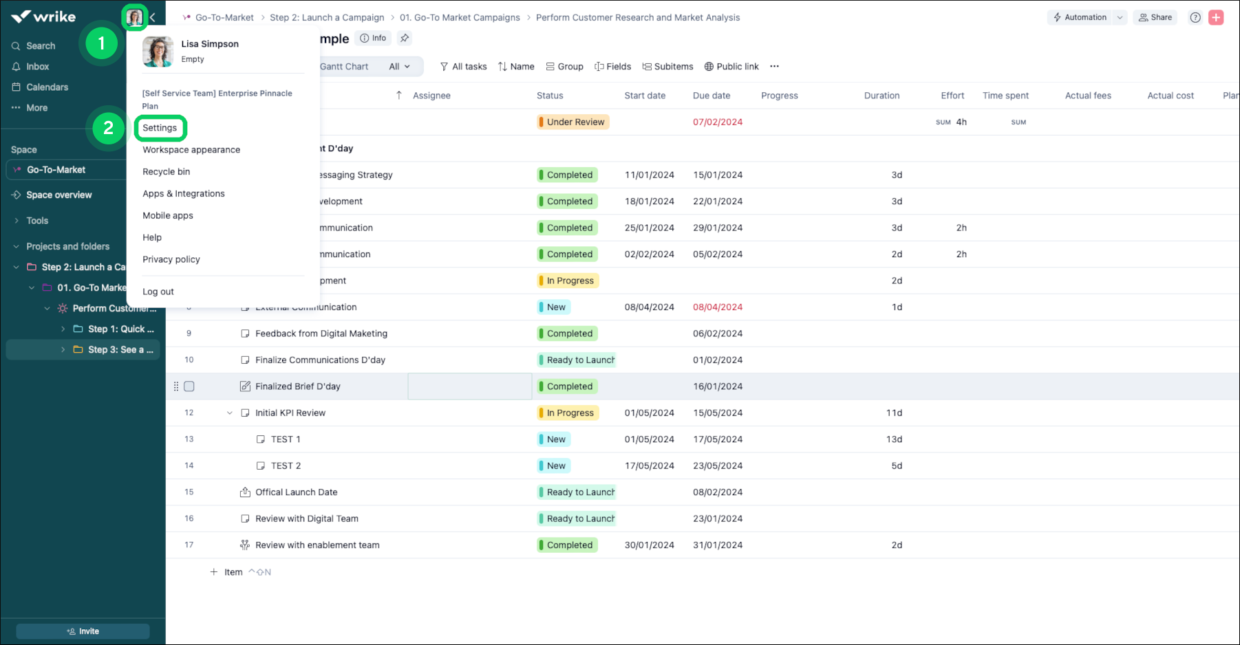Open the help question mark icon
The width and height of the screenshot is (1240, 645).
(1195, 18)
